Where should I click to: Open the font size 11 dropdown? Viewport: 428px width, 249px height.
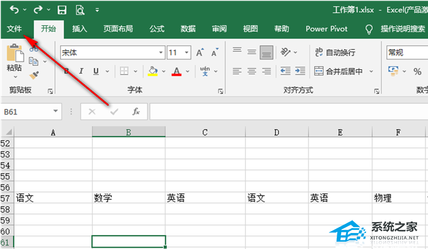[187, 53]
